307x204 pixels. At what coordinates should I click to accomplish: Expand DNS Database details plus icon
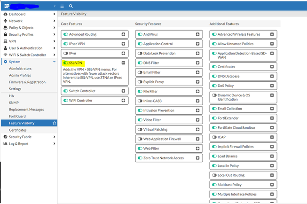coord(272,76)
